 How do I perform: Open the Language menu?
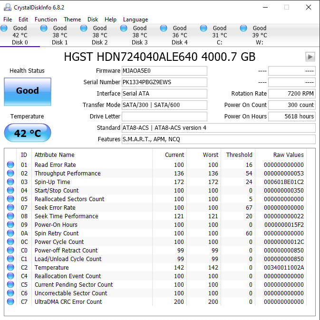pos(136,19)
